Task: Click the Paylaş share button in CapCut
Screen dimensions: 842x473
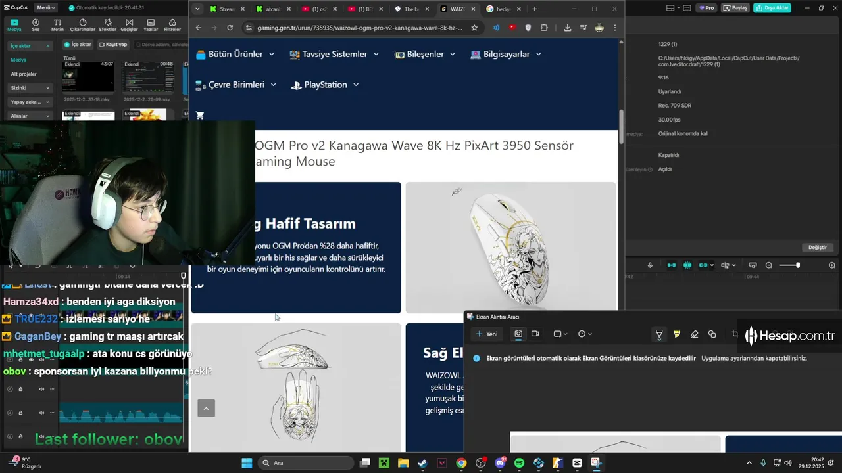Action: pyautogui.click(x=736, y=8)
